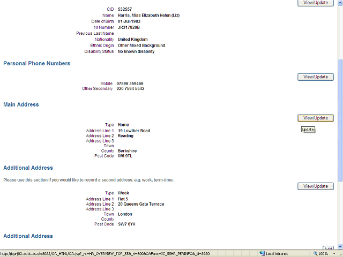
Task: Click the scrollbar up arrow
Action: (x=340, y=3)
